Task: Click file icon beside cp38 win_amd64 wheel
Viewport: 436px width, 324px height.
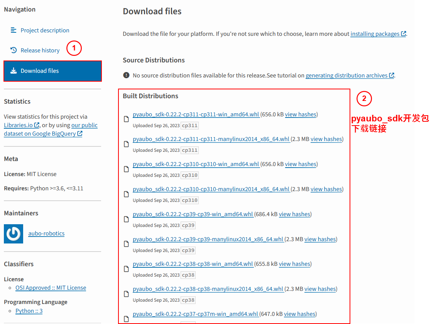Action: coord(126,269)
